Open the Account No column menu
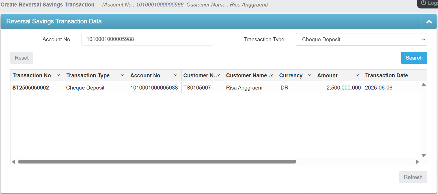Viewport: 438px width, 194px height. coord(175,75)
